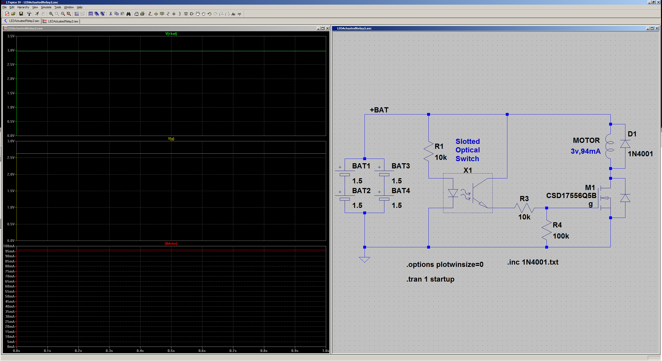Switch to the LEDActuatedRelay2.raw tab
Screen dimensions: 662x361
point(61,21)
